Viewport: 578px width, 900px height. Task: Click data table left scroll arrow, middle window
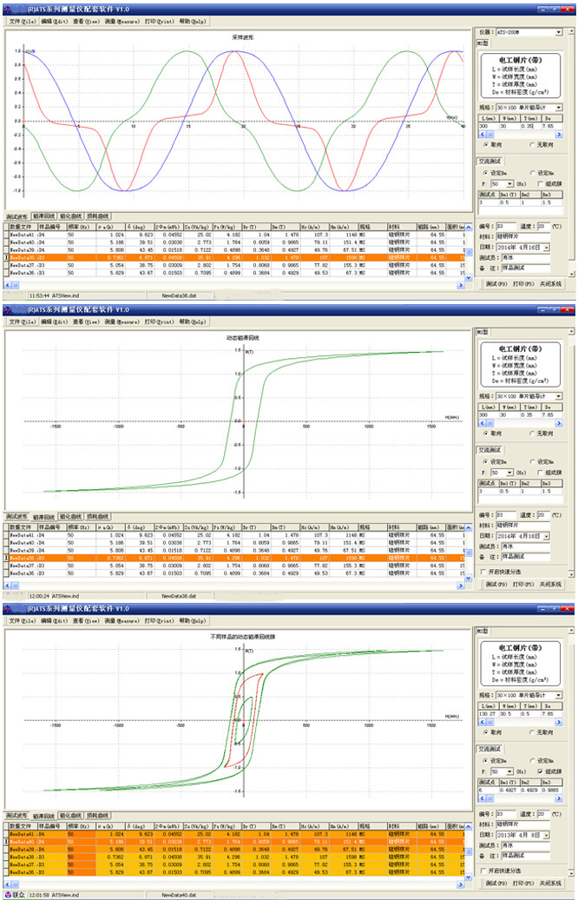tap(8, 585)
